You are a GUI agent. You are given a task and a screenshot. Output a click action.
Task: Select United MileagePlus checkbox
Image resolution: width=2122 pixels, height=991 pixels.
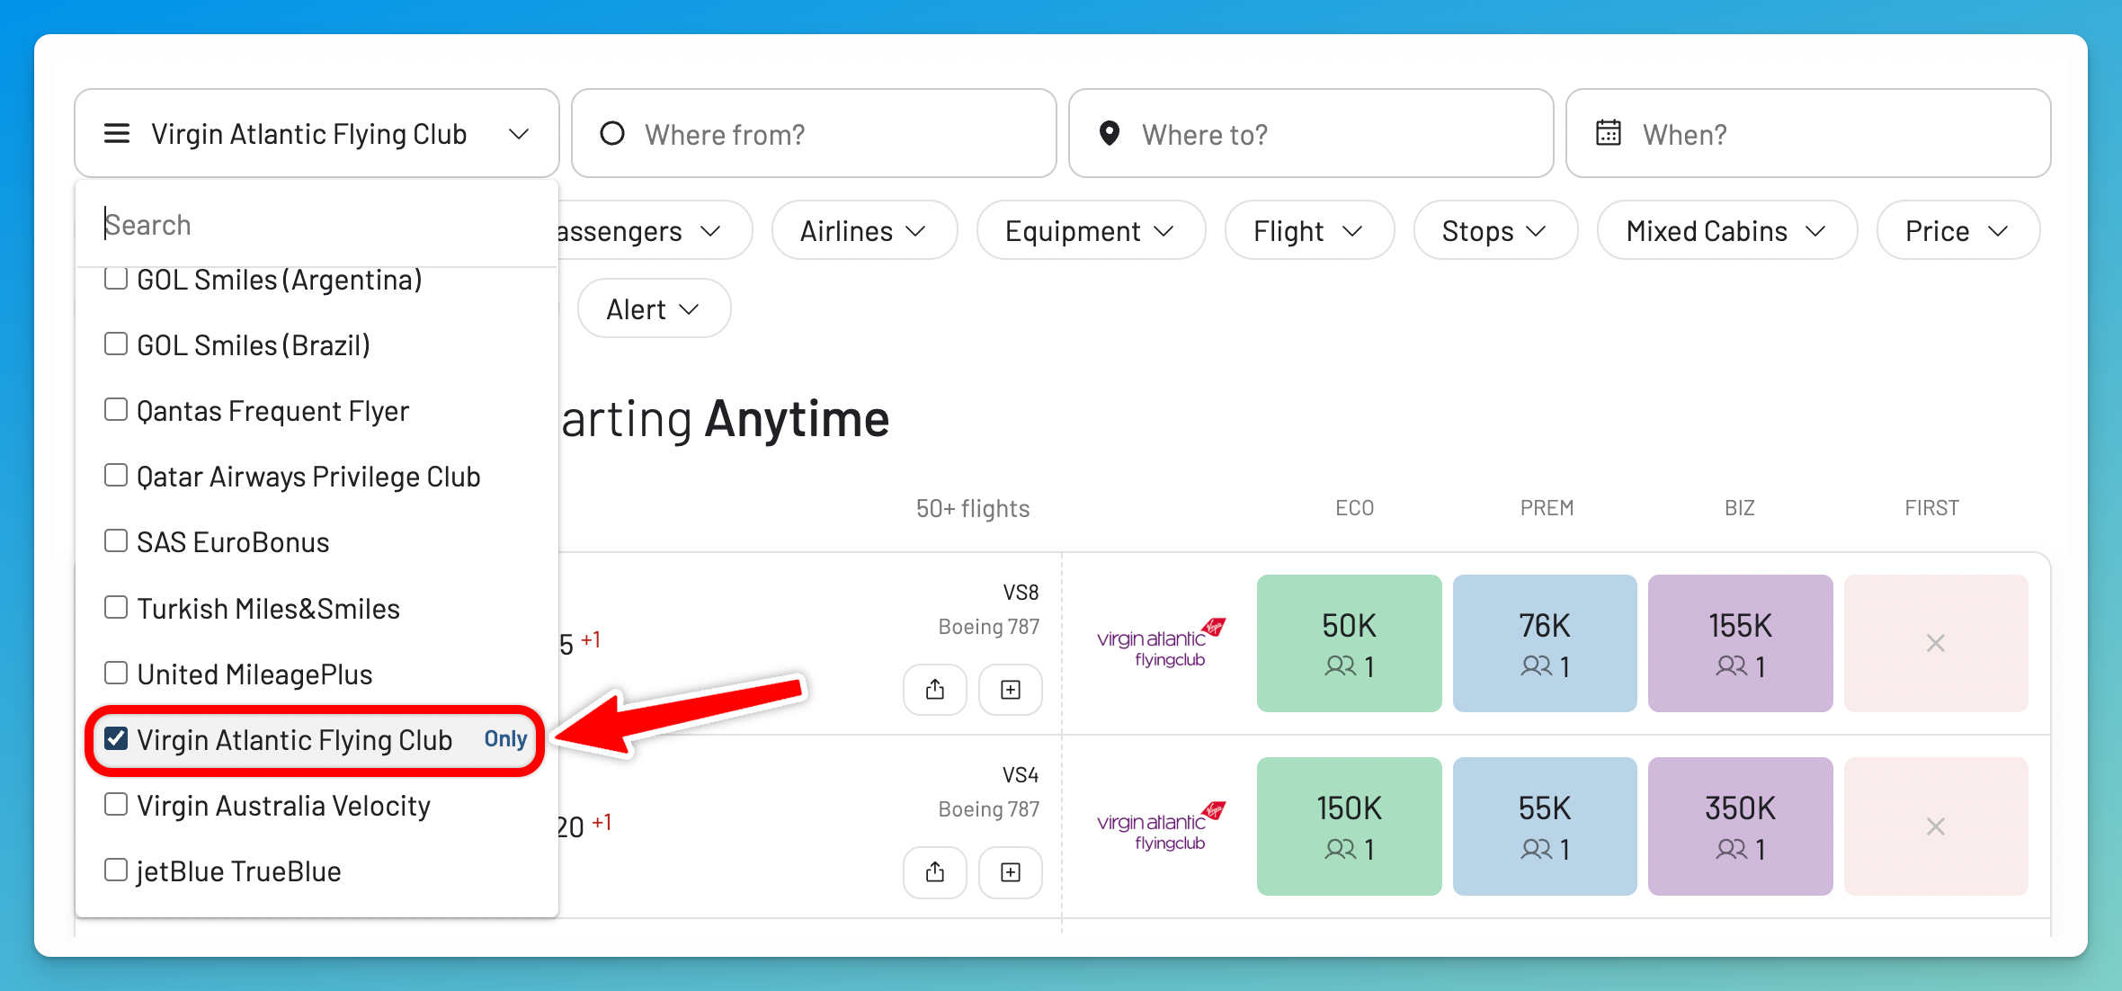click(x=116, y=673)
